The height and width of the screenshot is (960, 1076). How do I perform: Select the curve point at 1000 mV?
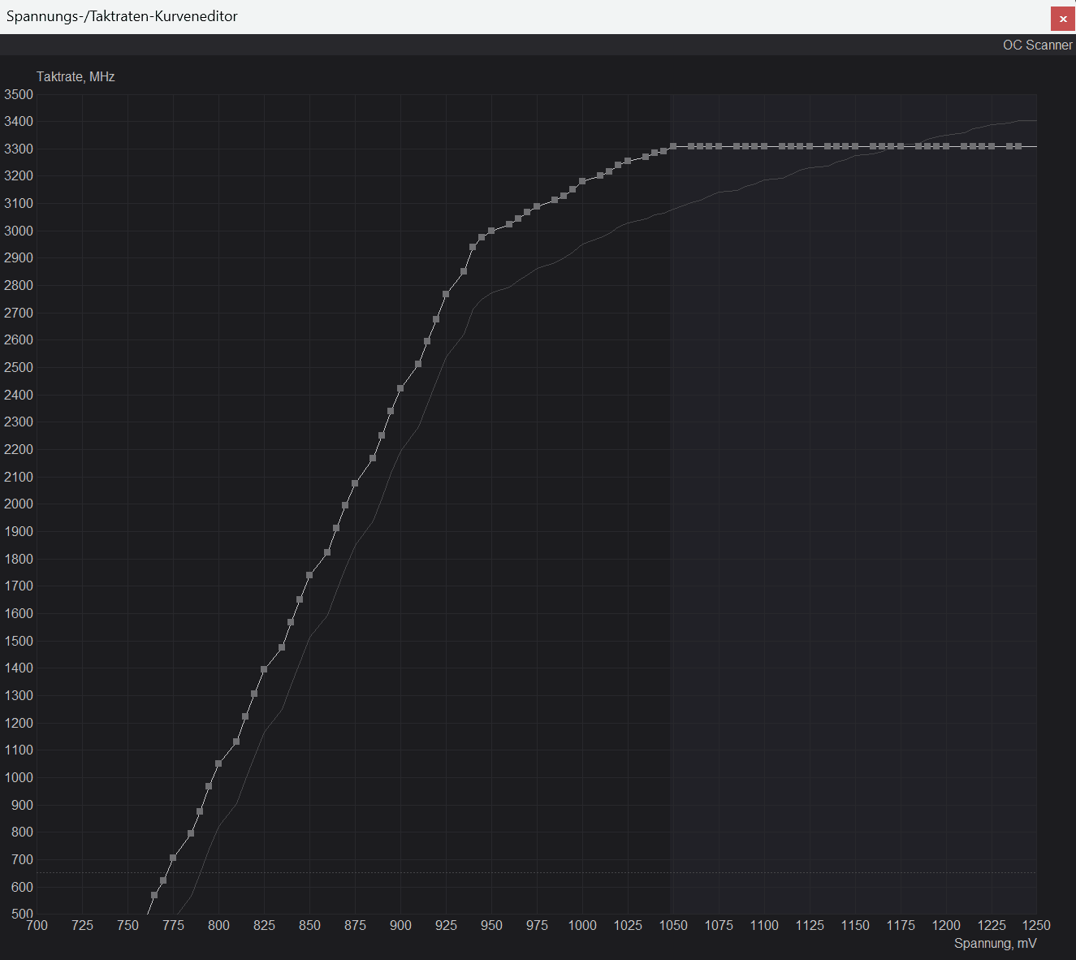coord(582,183)
